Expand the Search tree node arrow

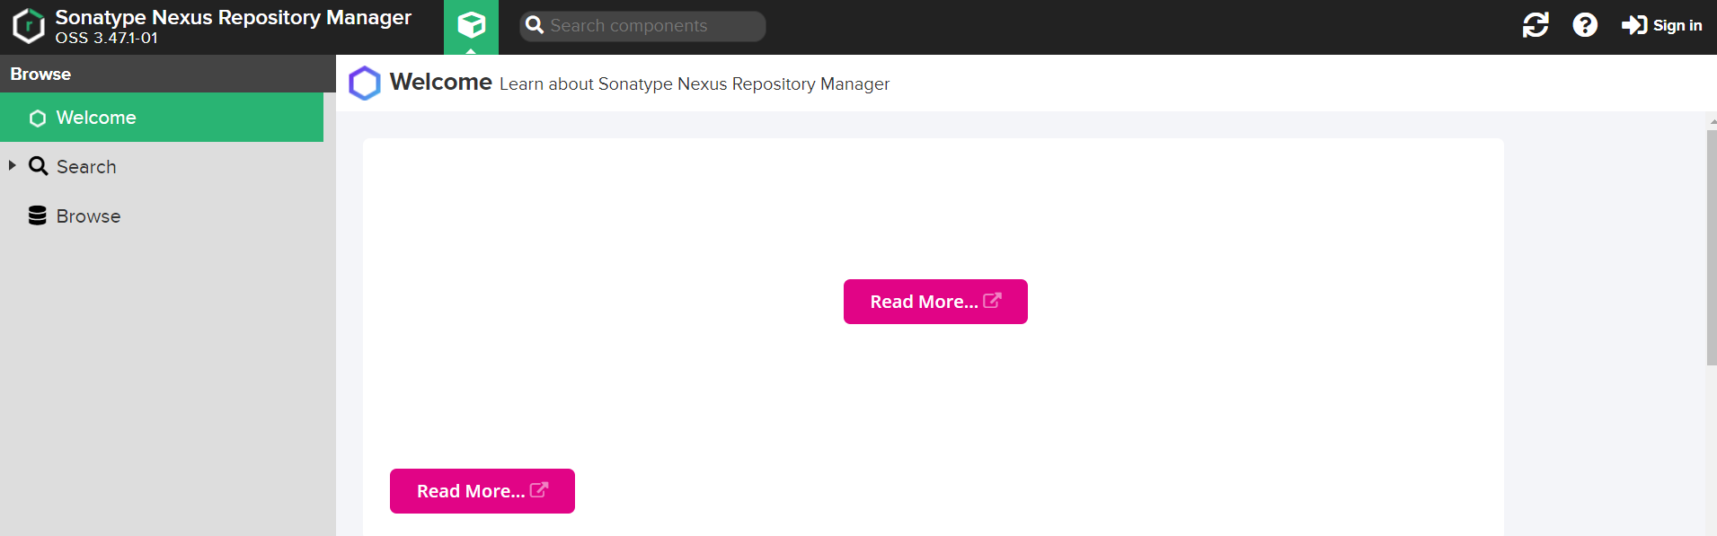coord(12,165)
